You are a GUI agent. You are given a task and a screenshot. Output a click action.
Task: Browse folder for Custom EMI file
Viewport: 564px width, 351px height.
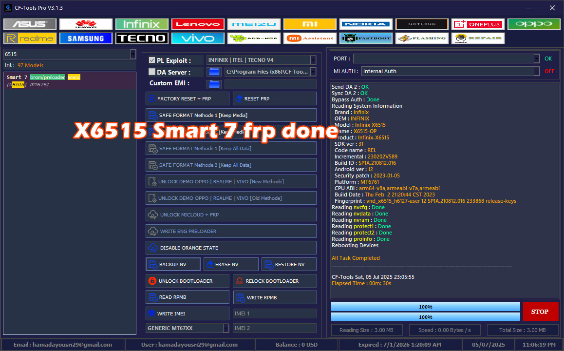coord(214,84)
